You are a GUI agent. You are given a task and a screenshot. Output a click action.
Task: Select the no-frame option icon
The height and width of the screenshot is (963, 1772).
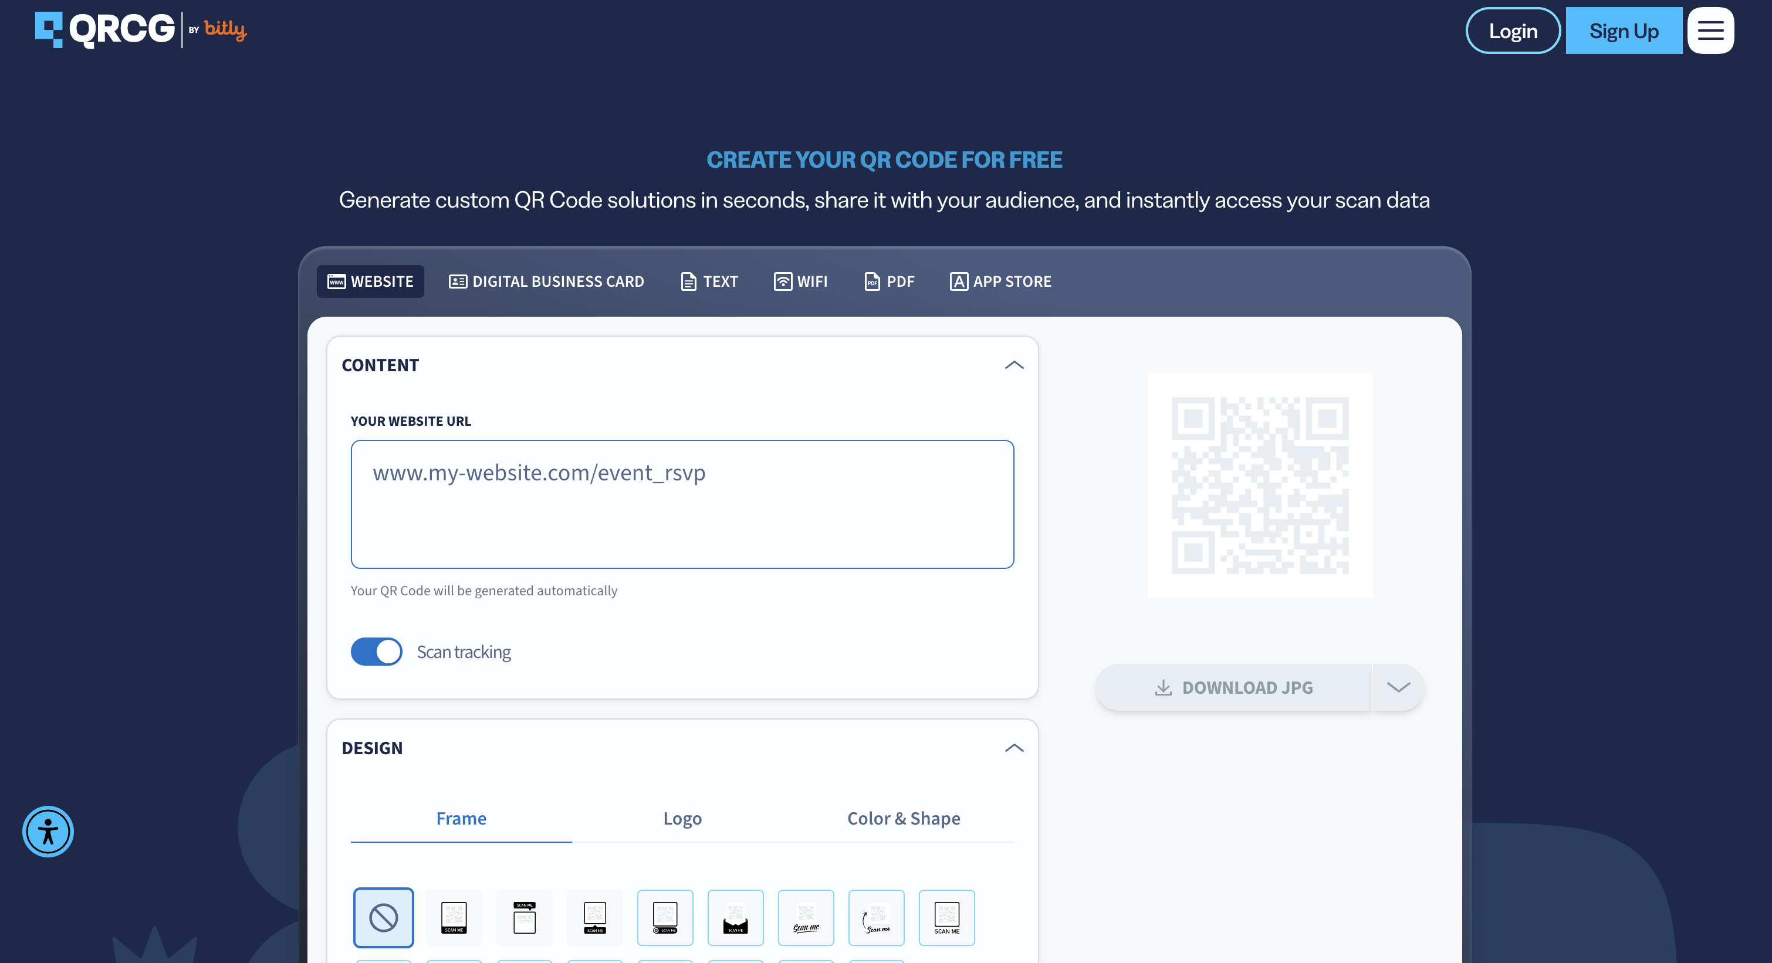(x=384, y=918)
